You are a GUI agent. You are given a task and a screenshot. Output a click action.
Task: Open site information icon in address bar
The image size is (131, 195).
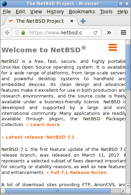tap(17, 33)
